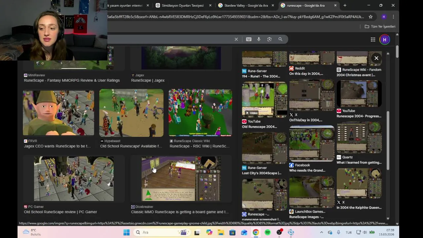Open the Google account avatar H
The width and height of the screenshot is (423, 238).
(384, 40)
